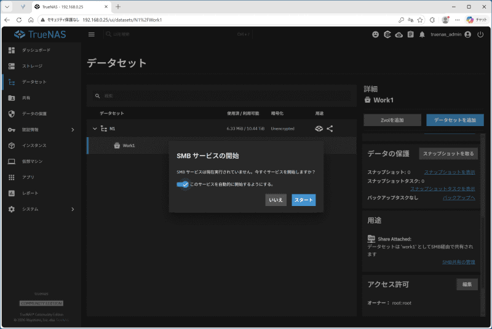The image size is (492, 329).
Task: Click the feedback smiley face icon
Action: click(375, 34)
